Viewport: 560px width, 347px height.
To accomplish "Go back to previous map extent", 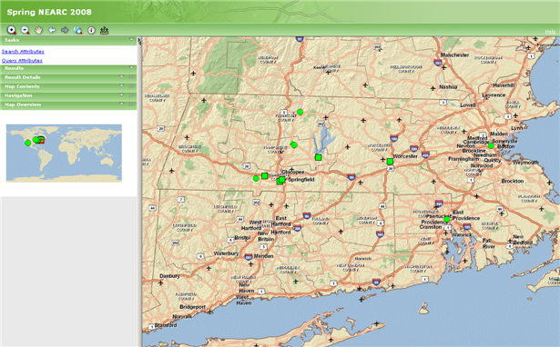I will point(52,30).
